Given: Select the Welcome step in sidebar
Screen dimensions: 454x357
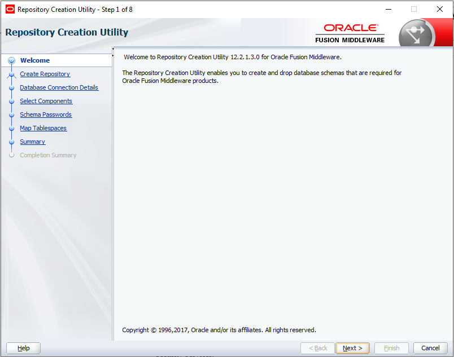Looking at the screenshot, I should coord(35,60).
